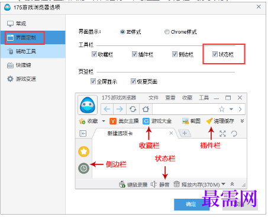Click the 175 logo in dialog title bar
Image resolution: width=268 pixels, height=217 pixels.
pyautogui.click(x=7, y=8)
